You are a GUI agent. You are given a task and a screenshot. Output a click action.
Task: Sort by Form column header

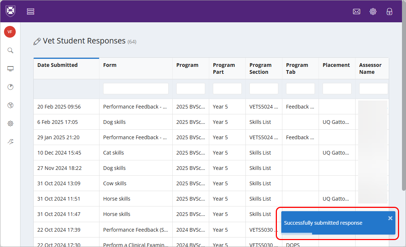(110, 65)
